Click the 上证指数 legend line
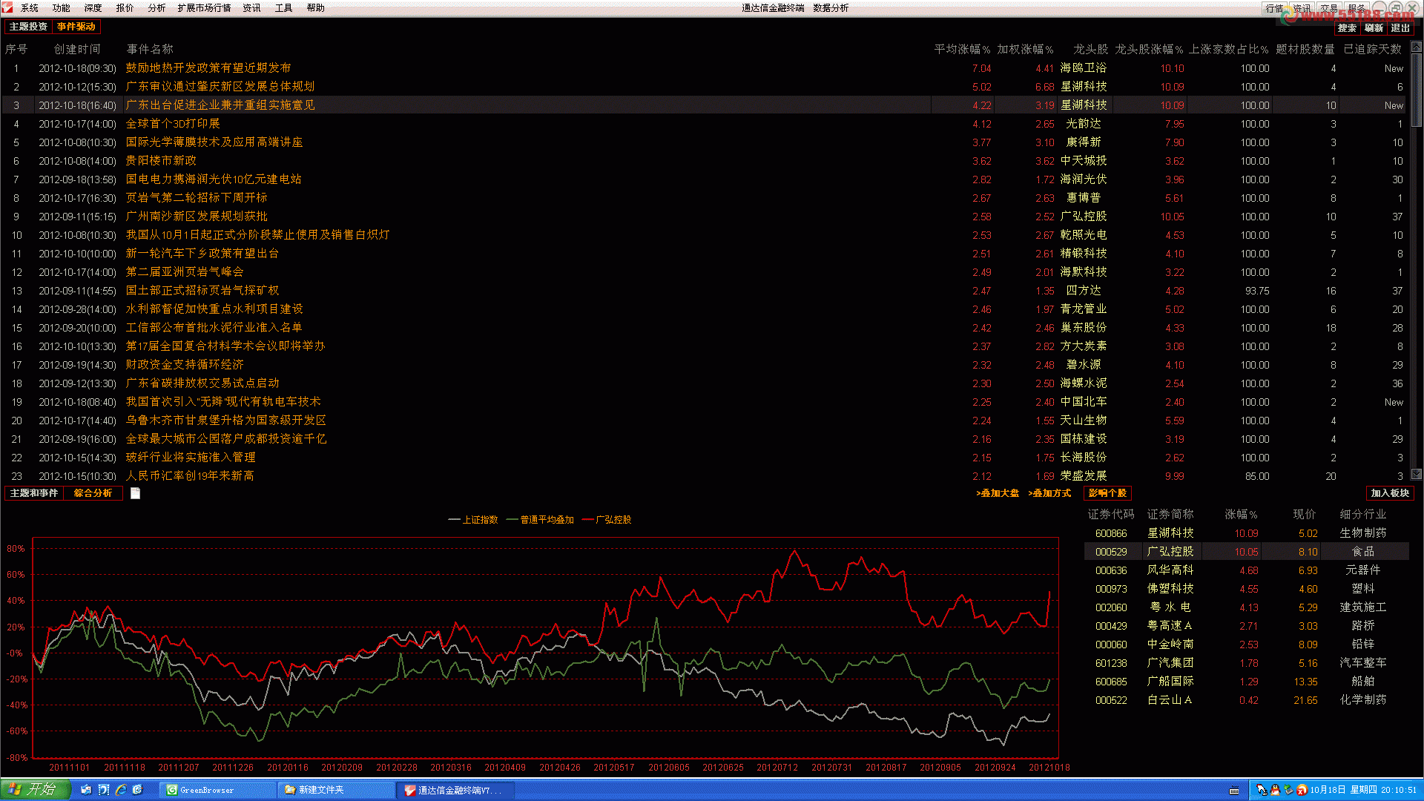This screenshot has width=1424, height=801. [x=473, y=520]
